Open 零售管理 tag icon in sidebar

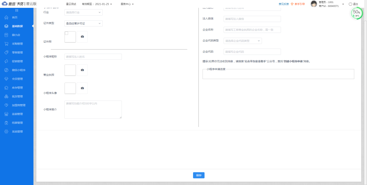click(6, 52)
